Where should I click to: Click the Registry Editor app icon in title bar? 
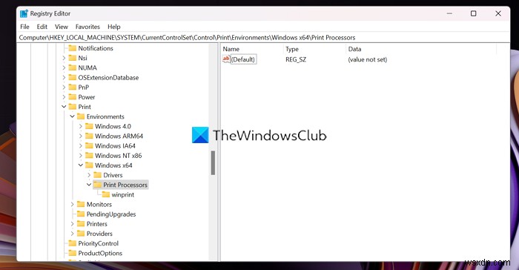(24, 13)
